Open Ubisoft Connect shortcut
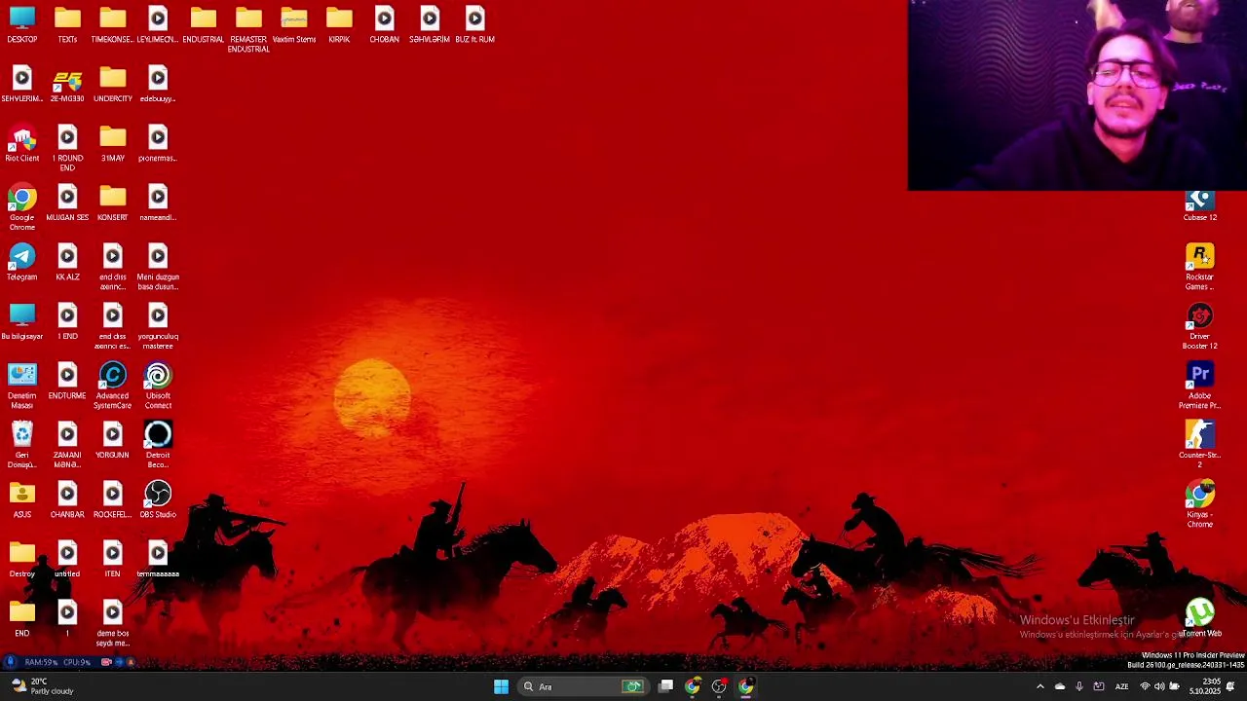 coord(158,387)
